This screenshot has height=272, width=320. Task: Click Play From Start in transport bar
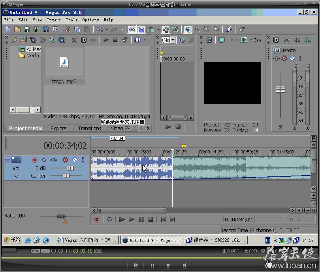click(122, 219)
